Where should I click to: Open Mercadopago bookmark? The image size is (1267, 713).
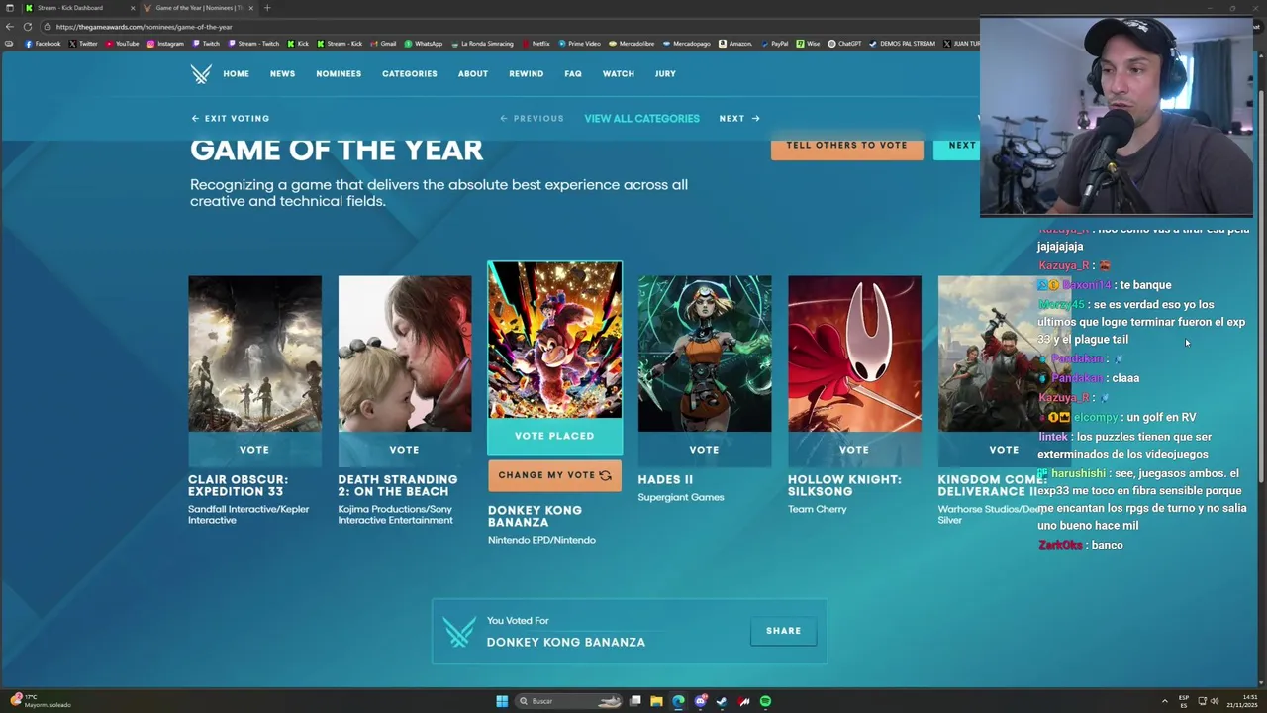tap(687, 44)
